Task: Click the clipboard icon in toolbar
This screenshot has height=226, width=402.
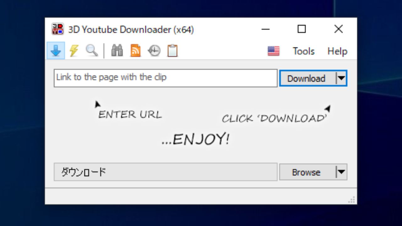Action: (x=172, y=51)
